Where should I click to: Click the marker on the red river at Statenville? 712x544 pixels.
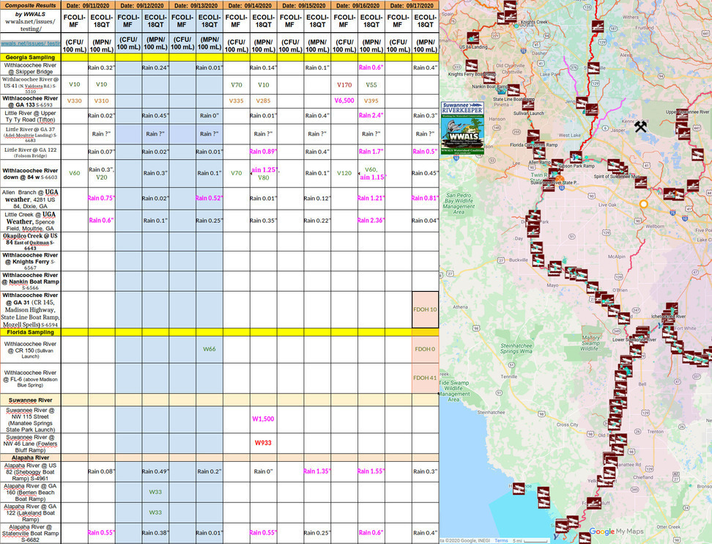click(593, 68)
